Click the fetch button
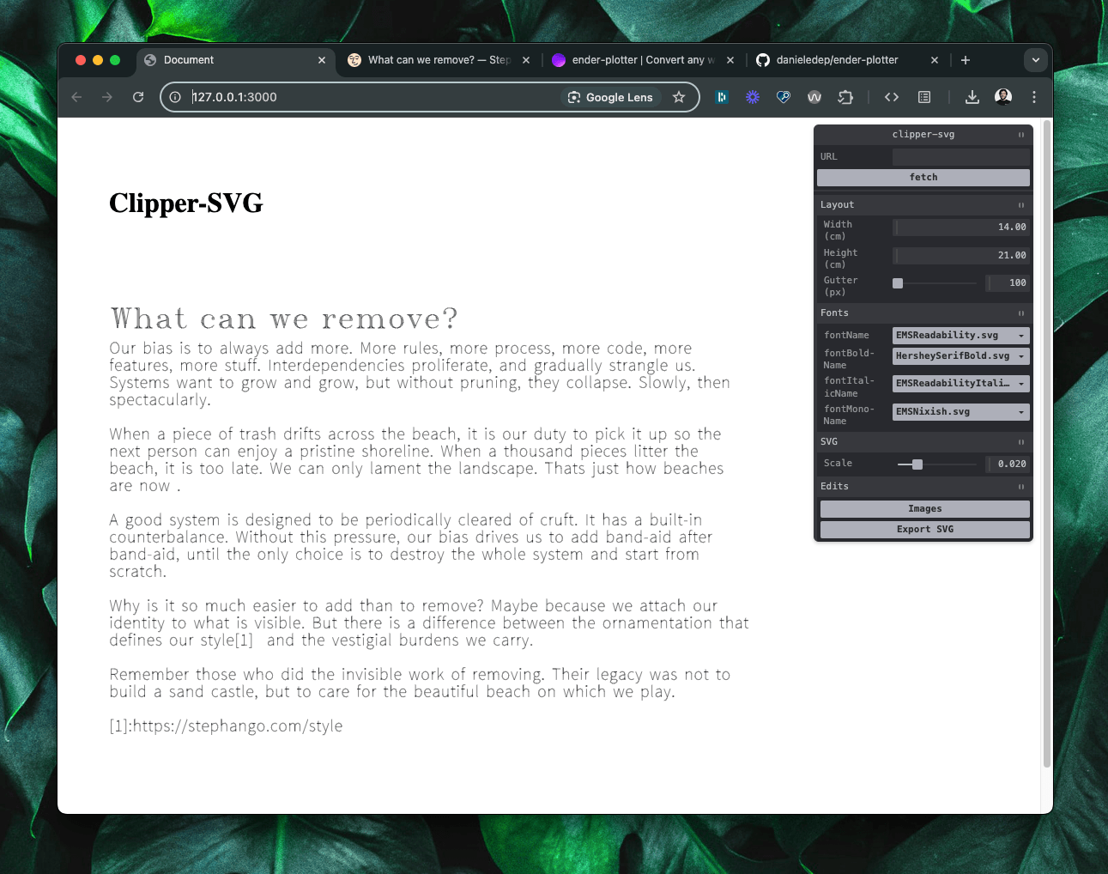 point(923,178)
